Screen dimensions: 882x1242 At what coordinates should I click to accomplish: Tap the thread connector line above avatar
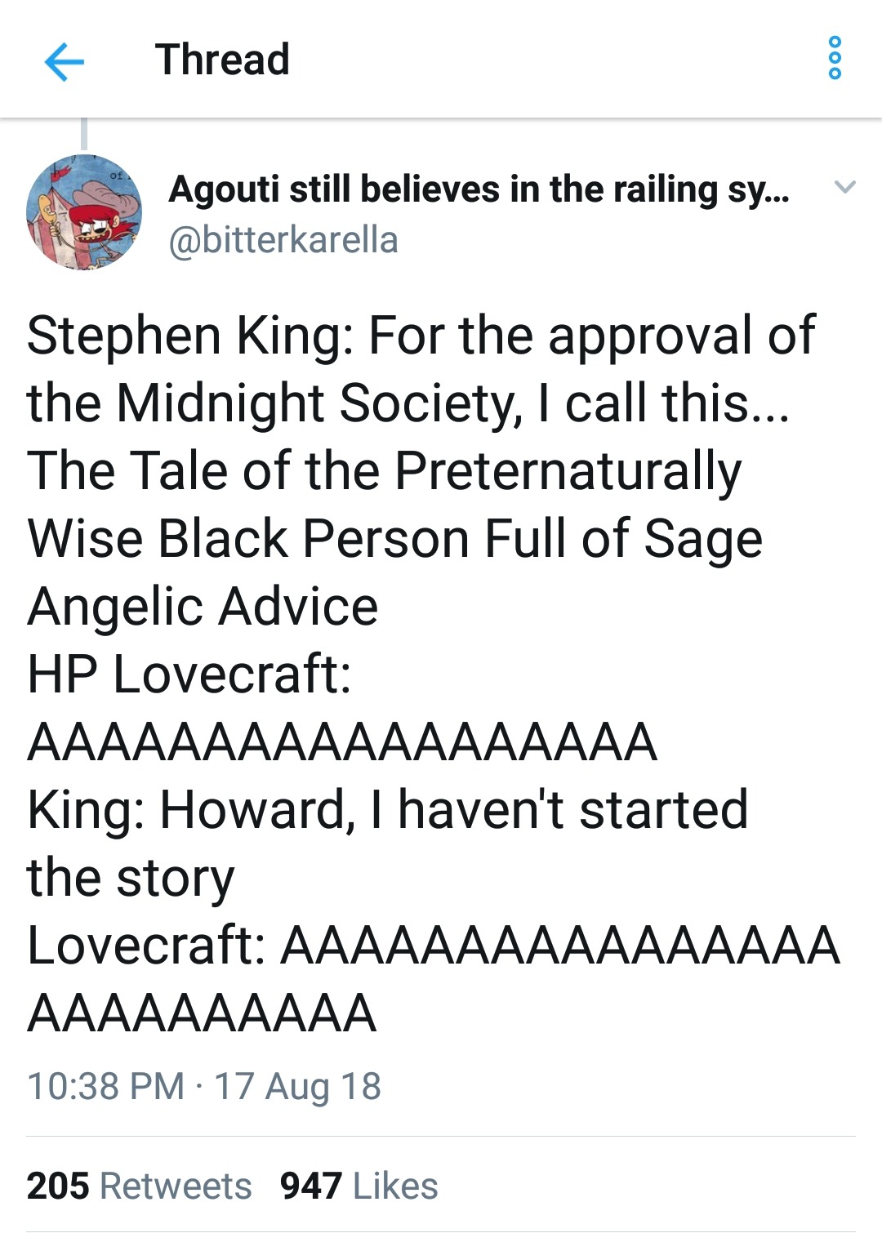tap(84, 135)
